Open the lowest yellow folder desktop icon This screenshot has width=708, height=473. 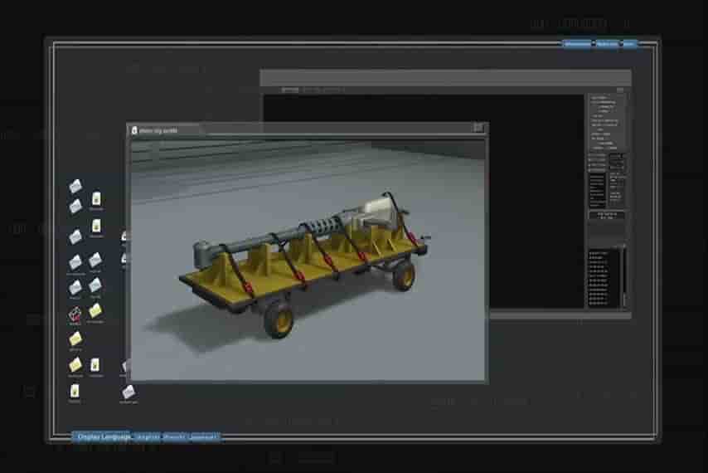click(x=75, y=365)
